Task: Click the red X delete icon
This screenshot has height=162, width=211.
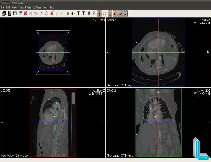Action: [26, 13]
